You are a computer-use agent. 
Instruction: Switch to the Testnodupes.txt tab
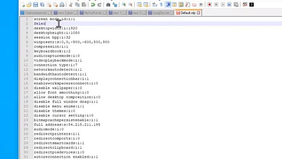click(36, 13)
